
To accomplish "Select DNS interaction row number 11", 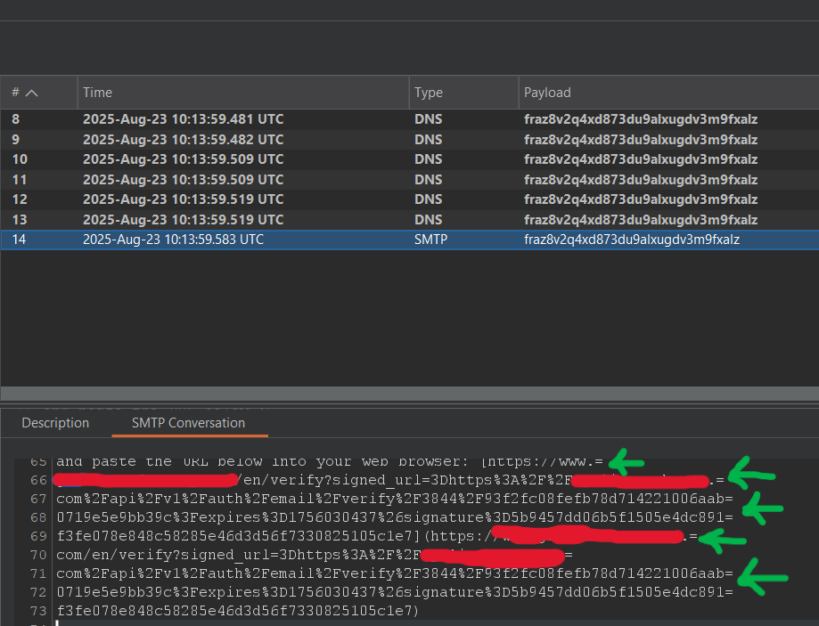I will coord(410,180).
